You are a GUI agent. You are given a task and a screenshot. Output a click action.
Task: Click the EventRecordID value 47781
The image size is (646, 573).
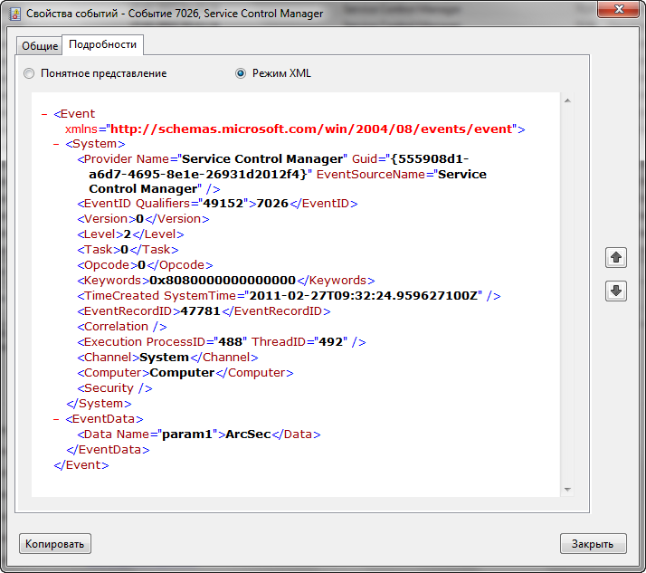coord(201,311)
